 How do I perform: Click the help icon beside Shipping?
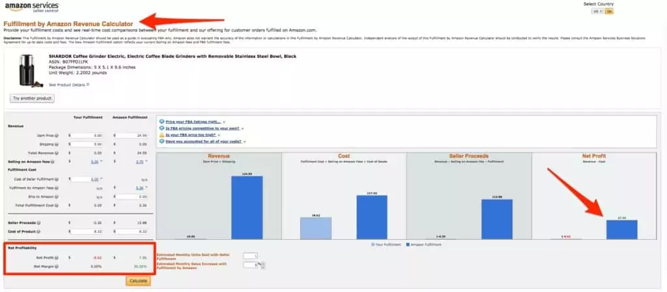point(57,143)
